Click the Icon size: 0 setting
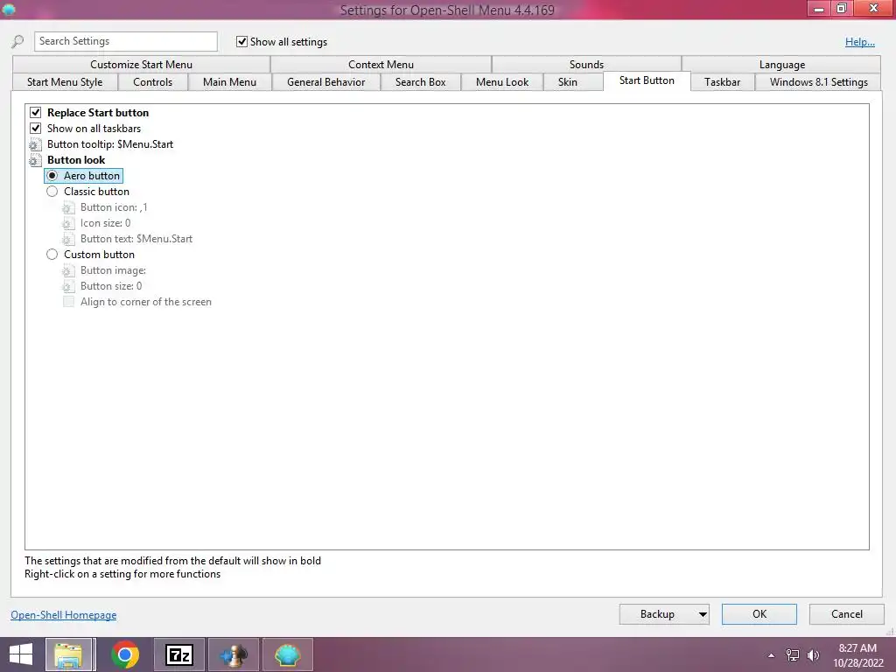This screenshot has width=896, height=672. point(105,223)
